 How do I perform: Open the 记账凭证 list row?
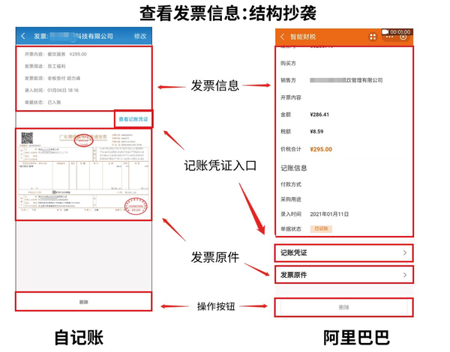tap(343, 253)
